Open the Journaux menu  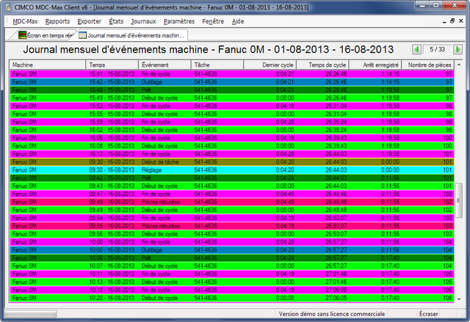click(x=144, y=21)
